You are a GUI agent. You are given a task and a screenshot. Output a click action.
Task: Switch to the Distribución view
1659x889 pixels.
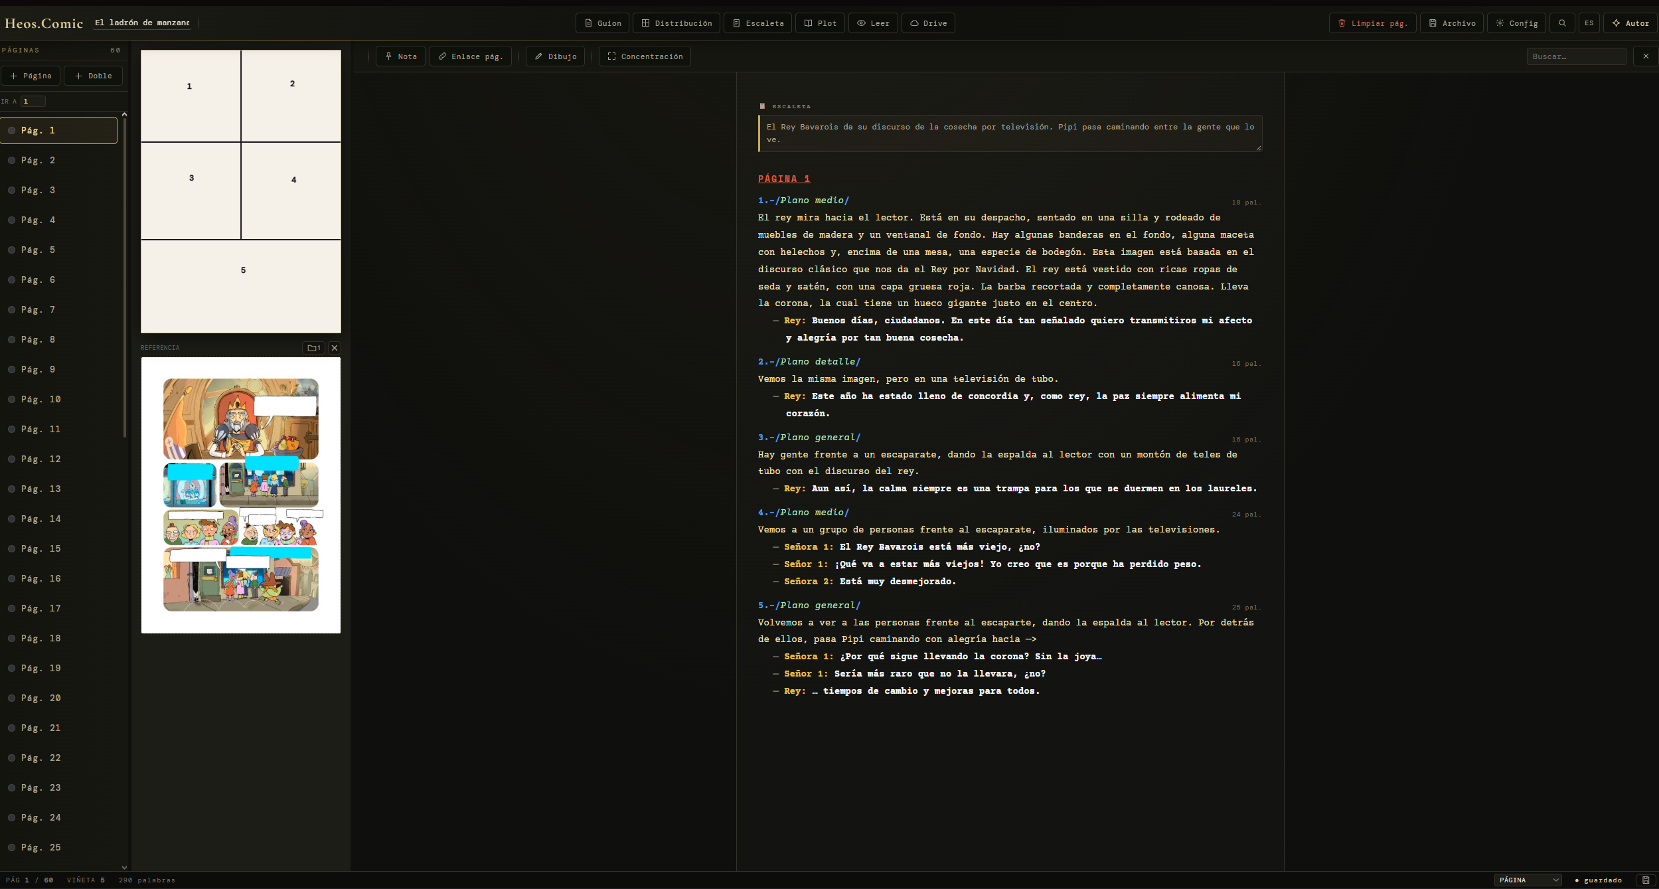pyautogui.click(x=676, y=23)
